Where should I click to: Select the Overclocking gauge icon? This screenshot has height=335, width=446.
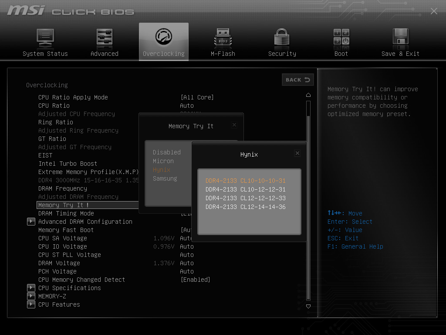pyautogui.click(x=164, y=37)
